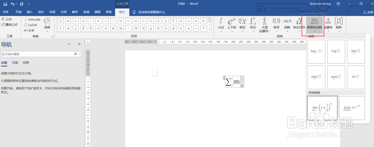374x147 pixels.
Task: Insert the not-equal ≠ symbol
Action: 83,21
